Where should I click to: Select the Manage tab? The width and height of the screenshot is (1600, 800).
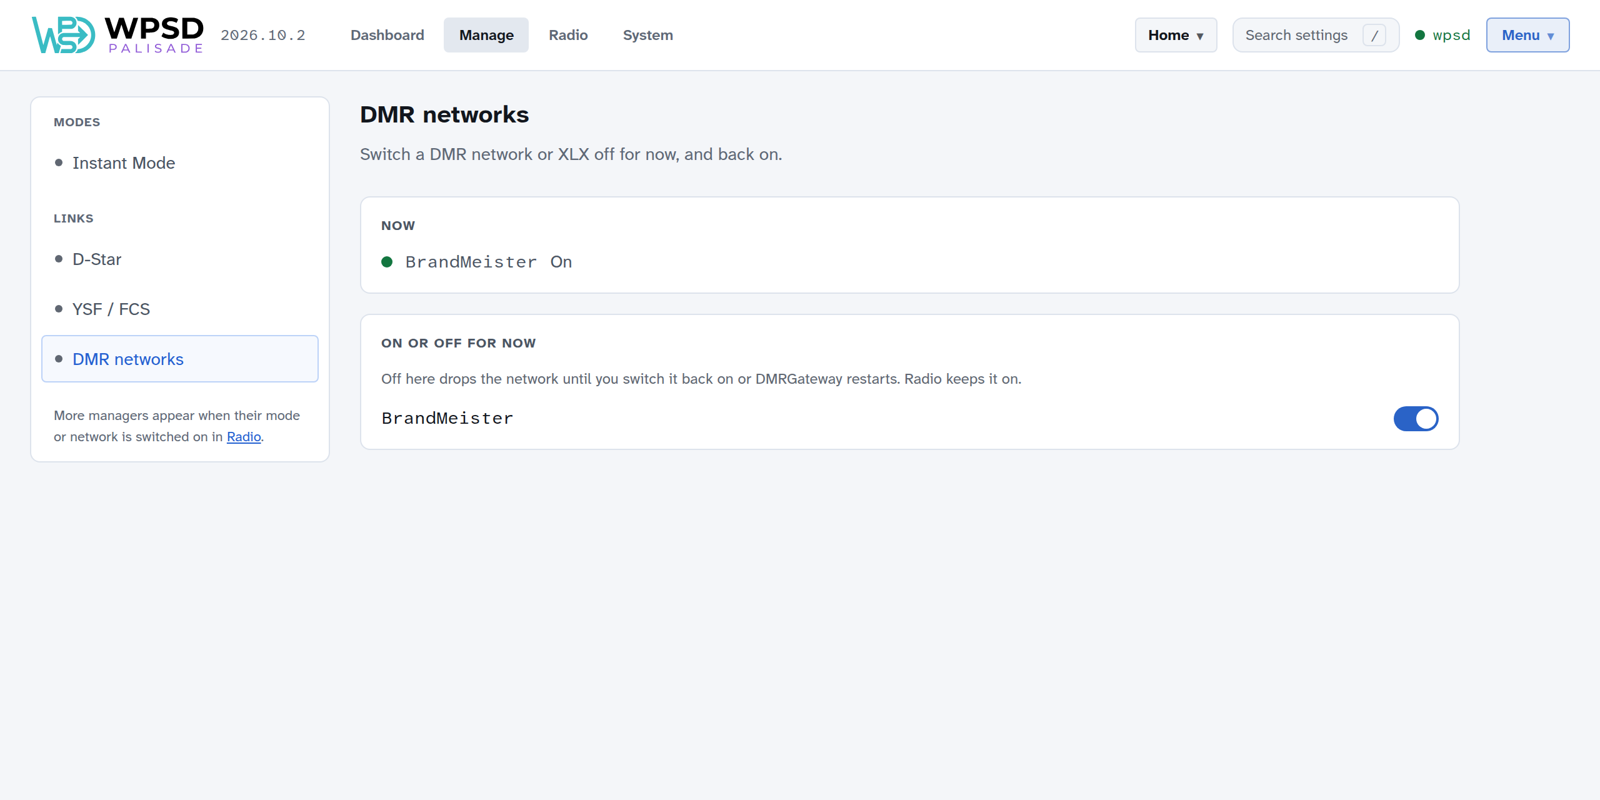pyautogui.click(x=486, y=35)
